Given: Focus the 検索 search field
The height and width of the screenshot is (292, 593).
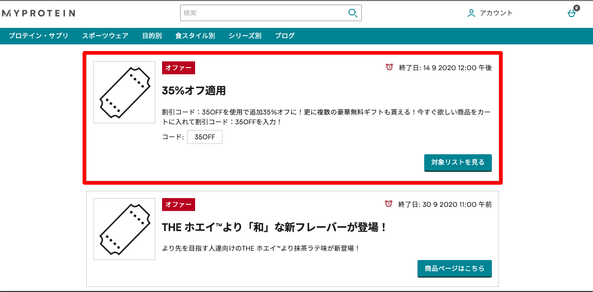Looking at the screenshot, I should point(271,13).
